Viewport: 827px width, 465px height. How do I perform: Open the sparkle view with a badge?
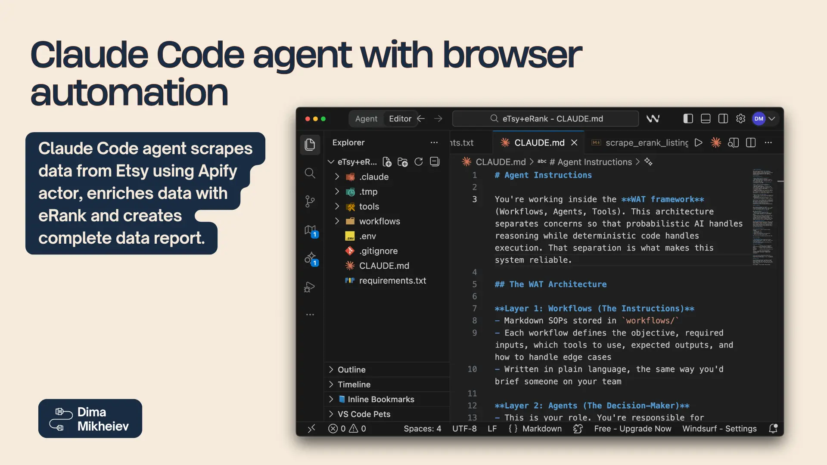311,259
